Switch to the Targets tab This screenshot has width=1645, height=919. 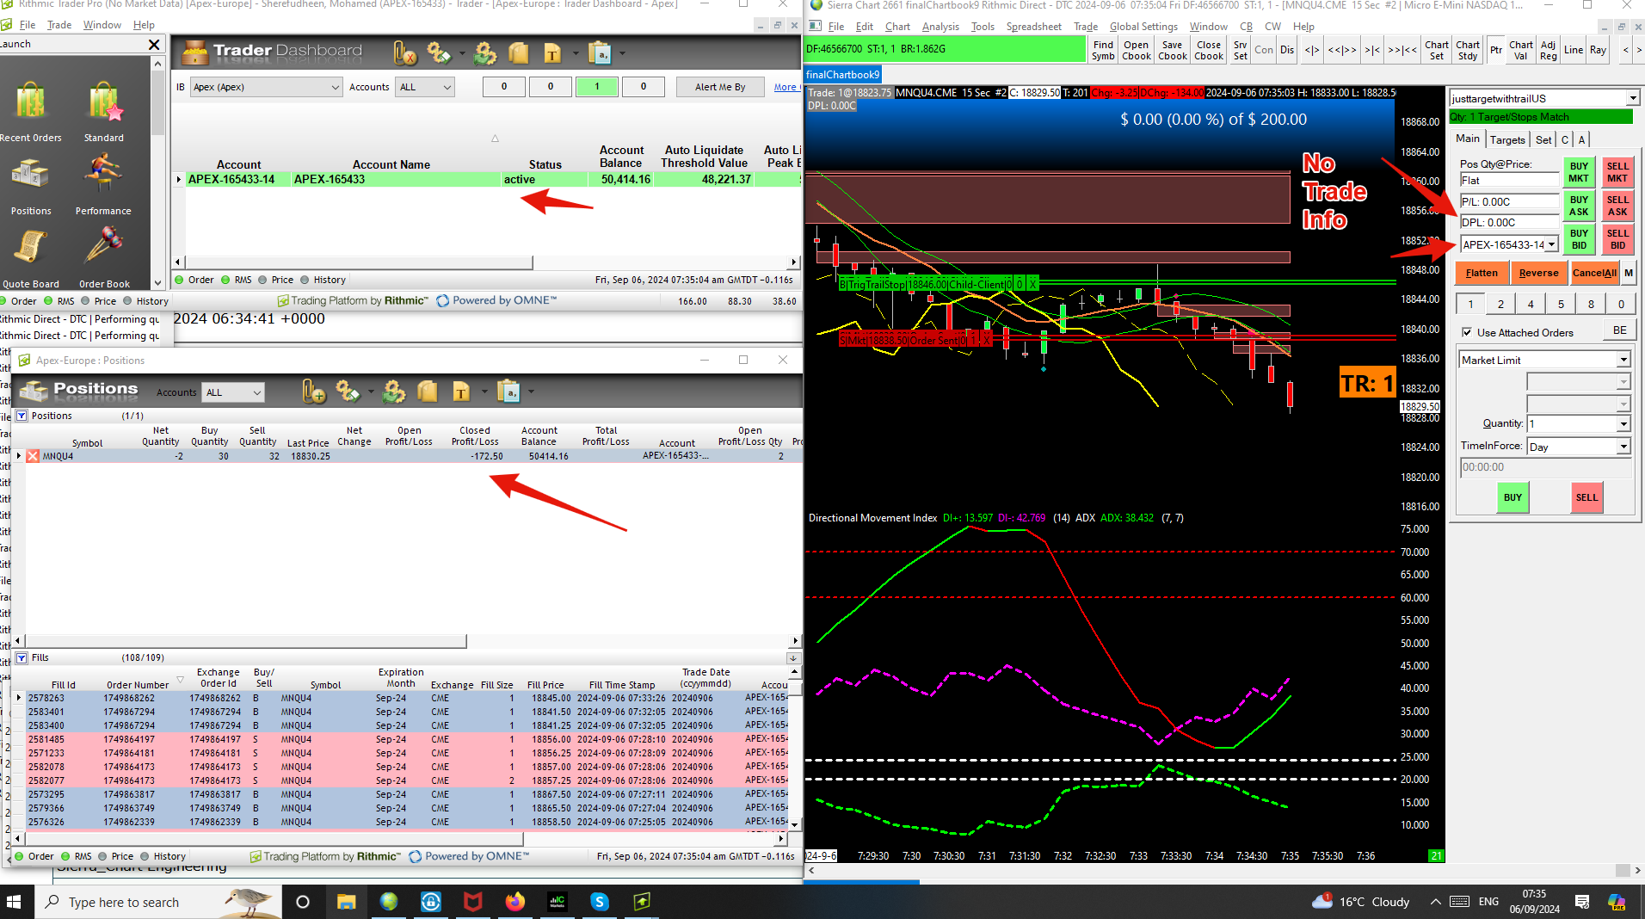point(1507,139)
